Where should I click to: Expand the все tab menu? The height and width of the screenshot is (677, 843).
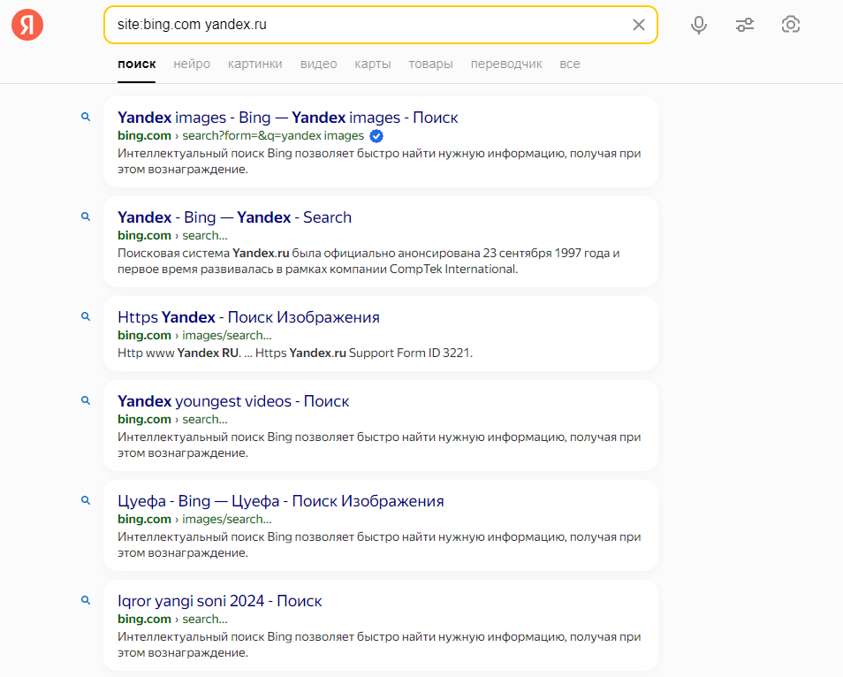pos(570,64)
